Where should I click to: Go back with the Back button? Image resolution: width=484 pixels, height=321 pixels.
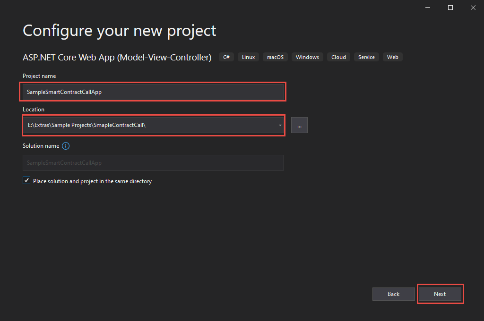click(393, 294)
